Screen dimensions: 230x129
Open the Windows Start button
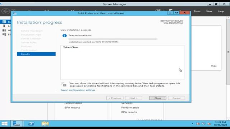point(4,124)
